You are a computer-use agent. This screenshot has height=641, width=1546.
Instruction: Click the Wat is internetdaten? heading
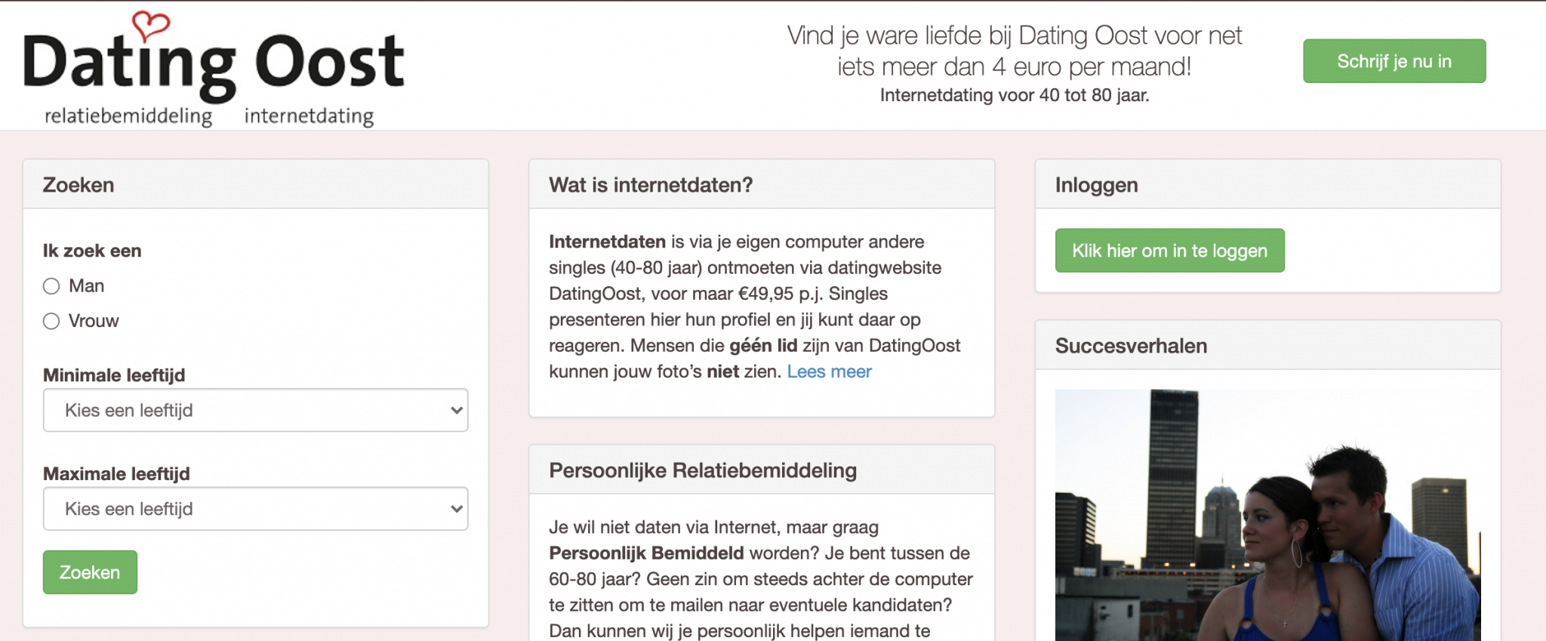click(x=651, y=185)
